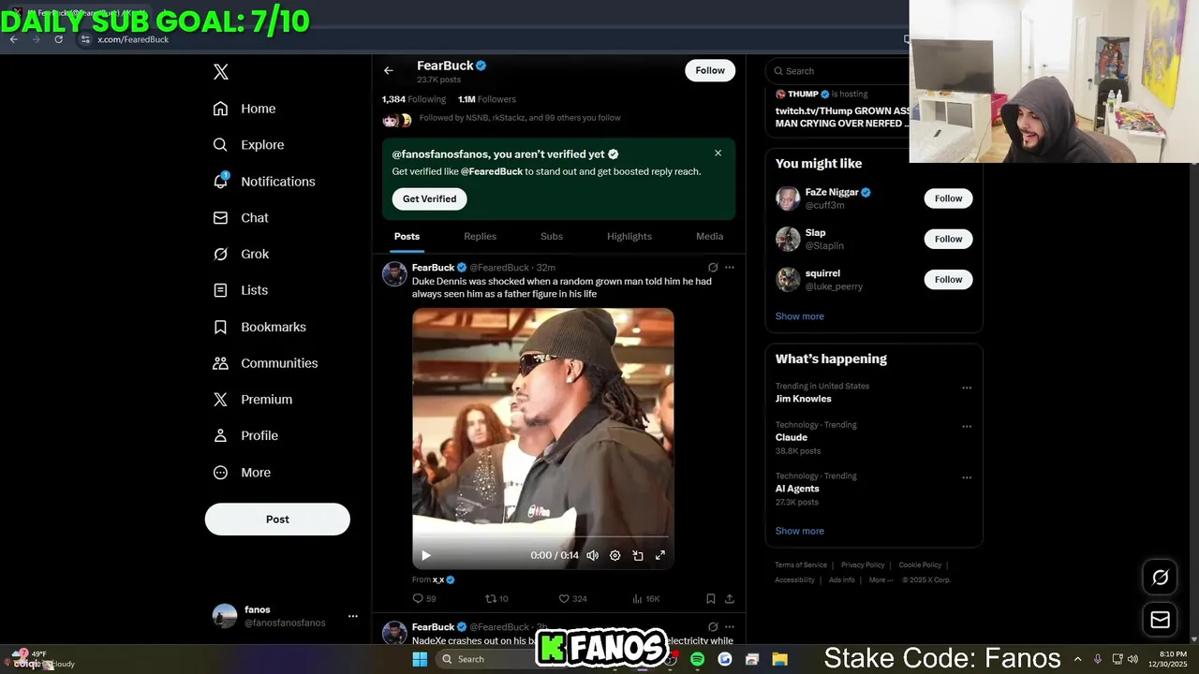Open options for Claude trend
Image resolution: width=1199 pixels, height=674 pixels.
967,426
